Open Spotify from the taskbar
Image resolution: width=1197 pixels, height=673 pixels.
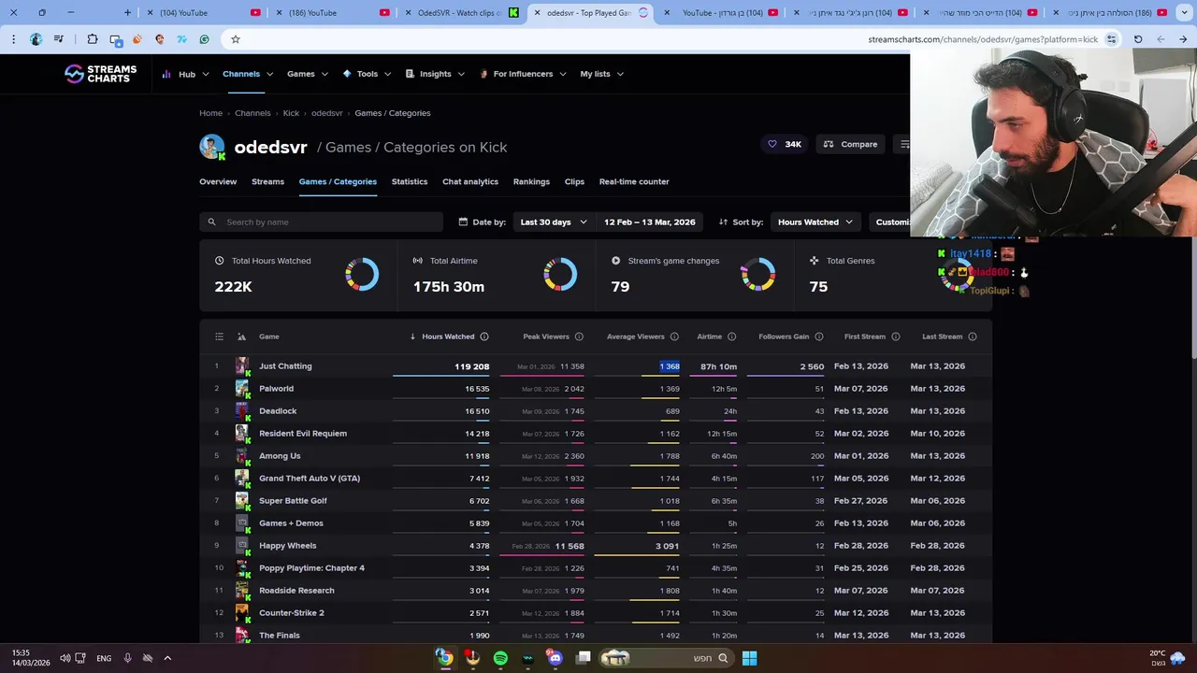pyautogui.click(x=500, y=658)
